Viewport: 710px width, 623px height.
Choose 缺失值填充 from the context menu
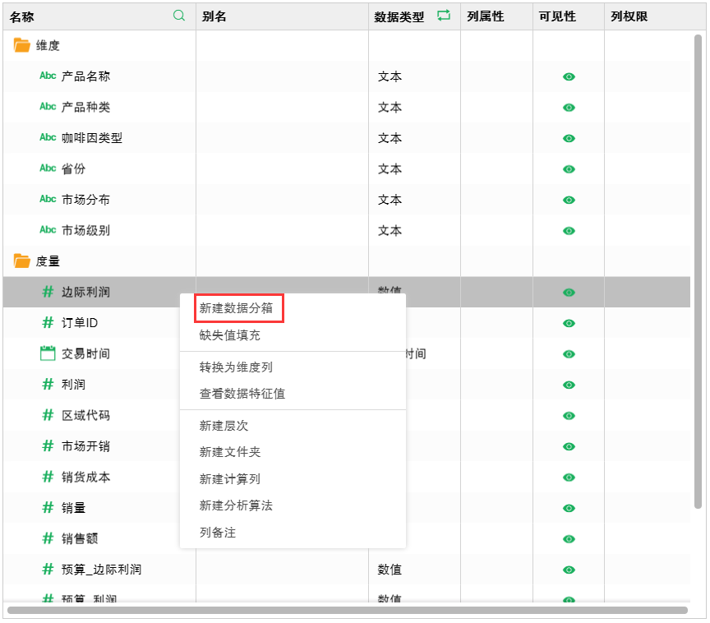coord(230,335)
